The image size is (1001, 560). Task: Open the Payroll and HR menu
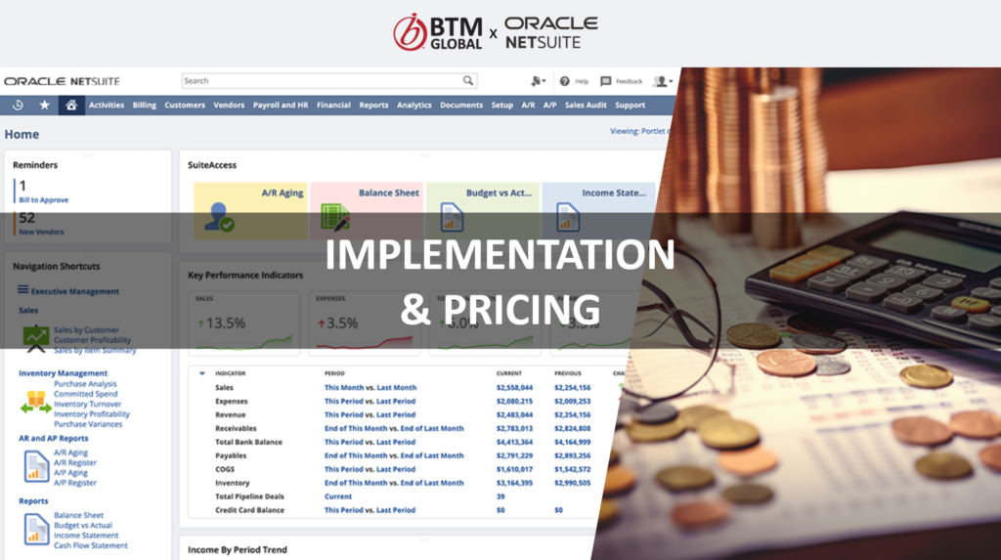(x=281, y=106)
